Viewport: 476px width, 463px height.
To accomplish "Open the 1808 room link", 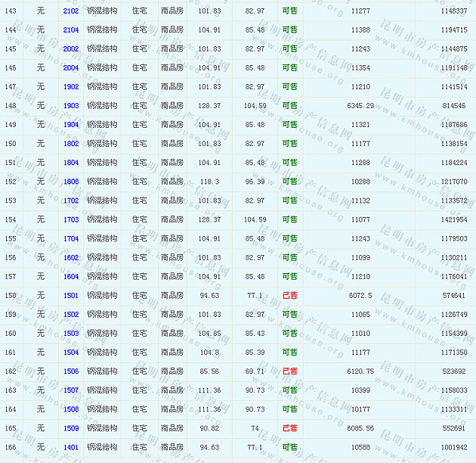I will pyautogui.click(x=70, y=182).
